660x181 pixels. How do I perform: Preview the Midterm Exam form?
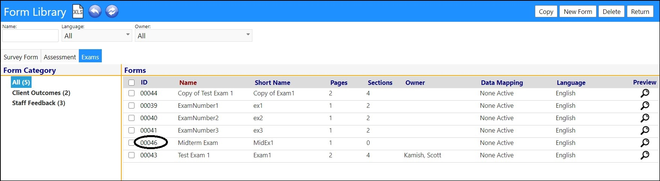click(x=645, y=143)
